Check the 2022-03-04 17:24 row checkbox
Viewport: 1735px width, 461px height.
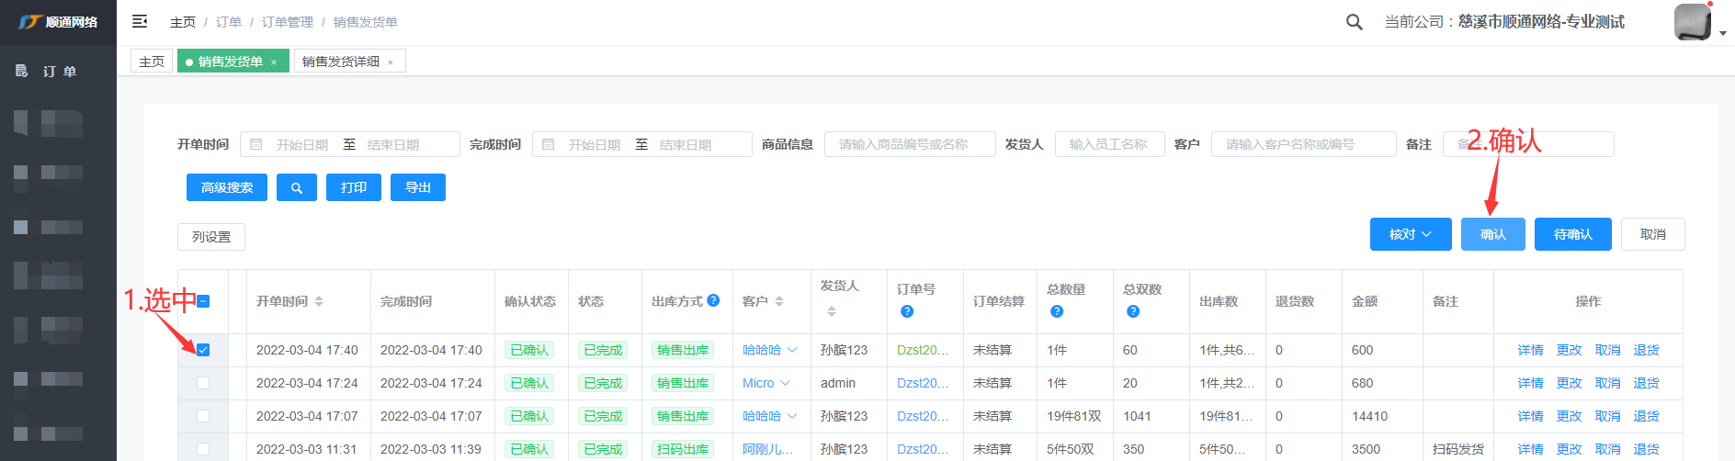point(203,383)
